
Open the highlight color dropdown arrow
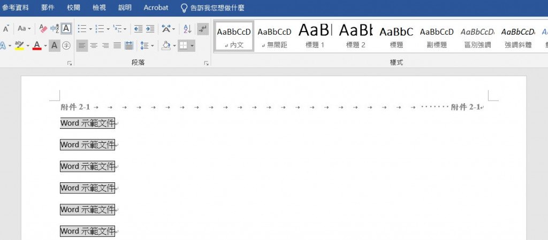[x=27, y=45]
